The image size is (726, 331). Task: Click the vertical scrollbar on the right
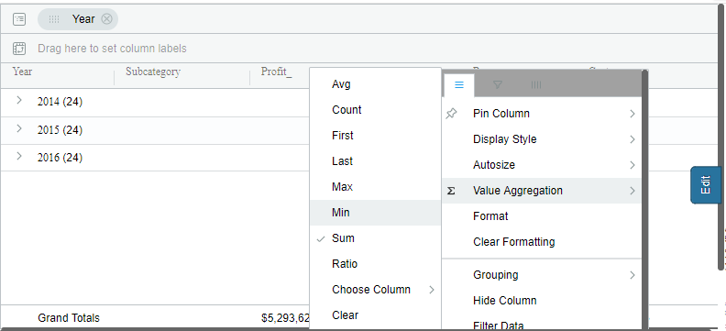click(x=720, y=138)
